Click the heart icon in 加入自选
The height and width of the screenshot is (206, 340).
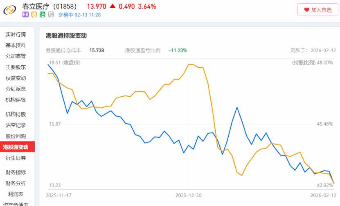pyautogui.click(x=306, y=10)
